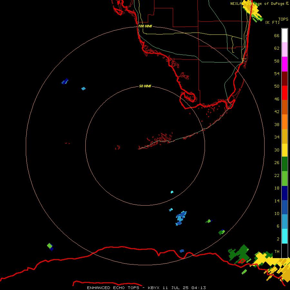
Task: Click the legend value "38"
Action: tap(277, 125)
